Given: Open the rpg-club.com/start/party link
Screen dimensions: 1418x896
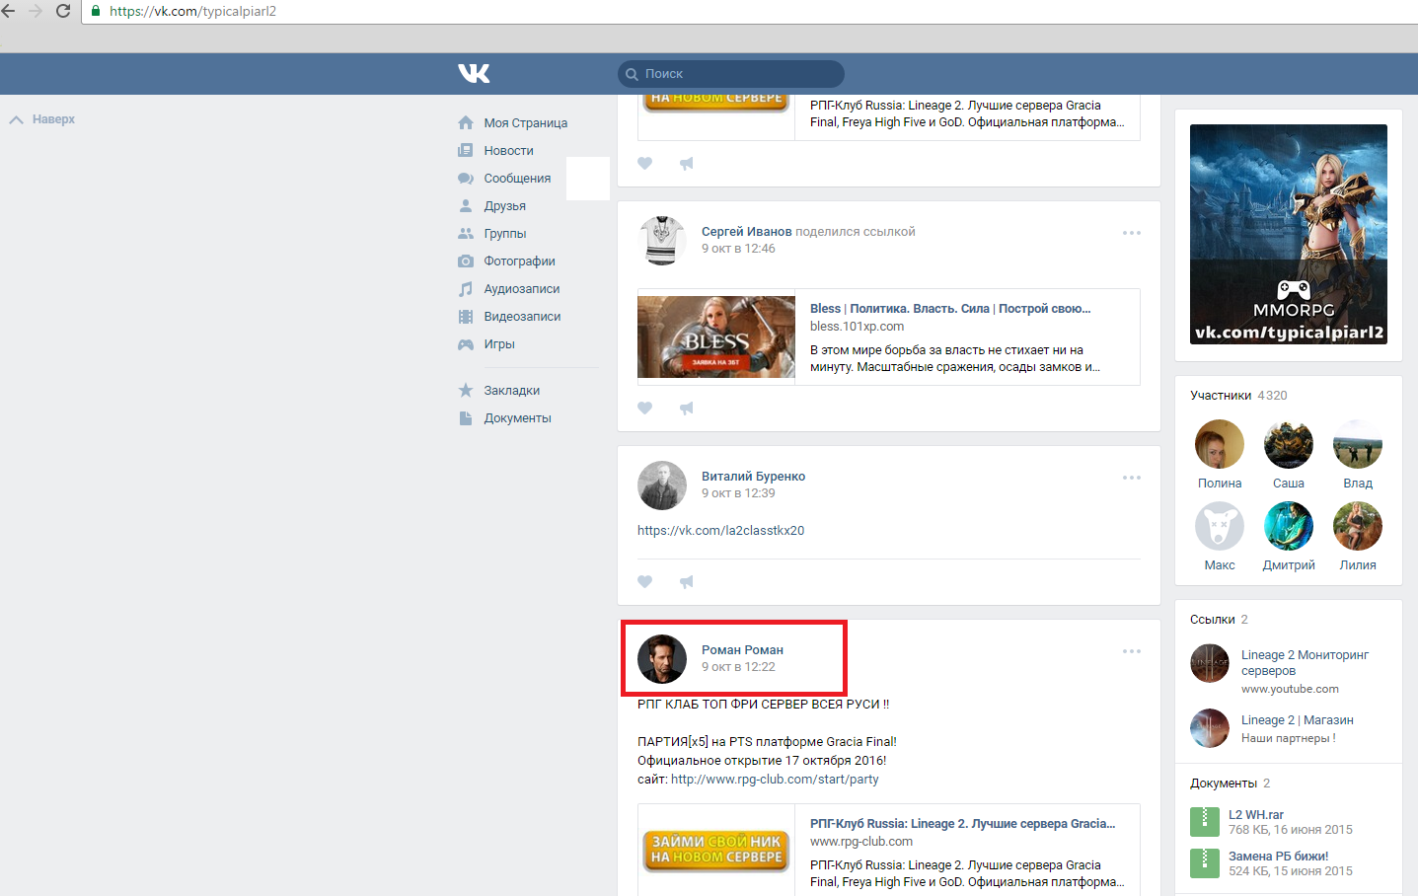Looking at the screenshot, I should click(775, 780).
